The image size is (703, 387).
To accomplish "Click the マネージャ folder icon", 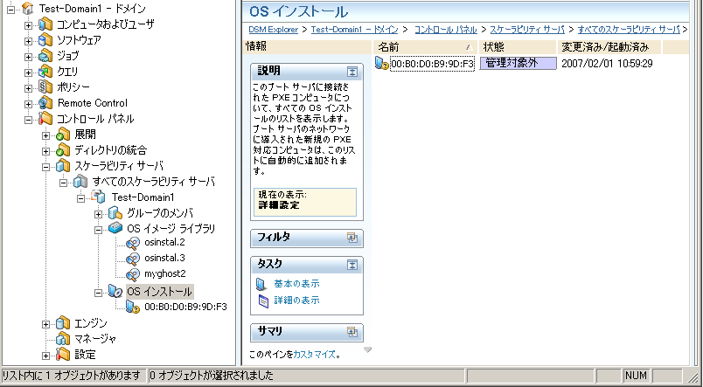I will 63,339.
